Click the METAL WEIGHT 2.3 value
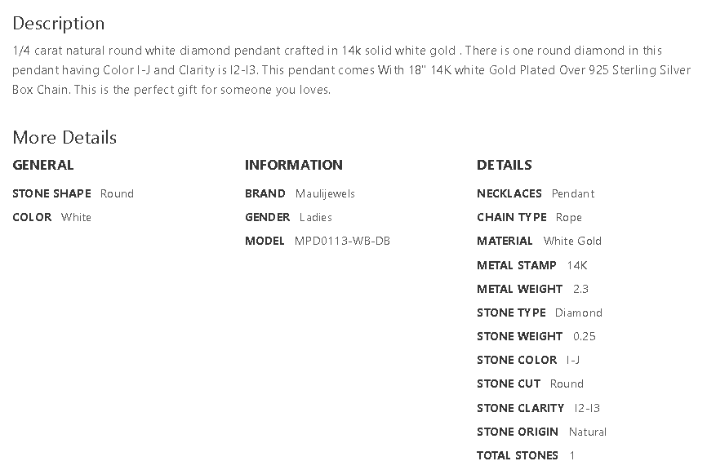707x470 pixels. pyautogui.click(x=580, y=289)
